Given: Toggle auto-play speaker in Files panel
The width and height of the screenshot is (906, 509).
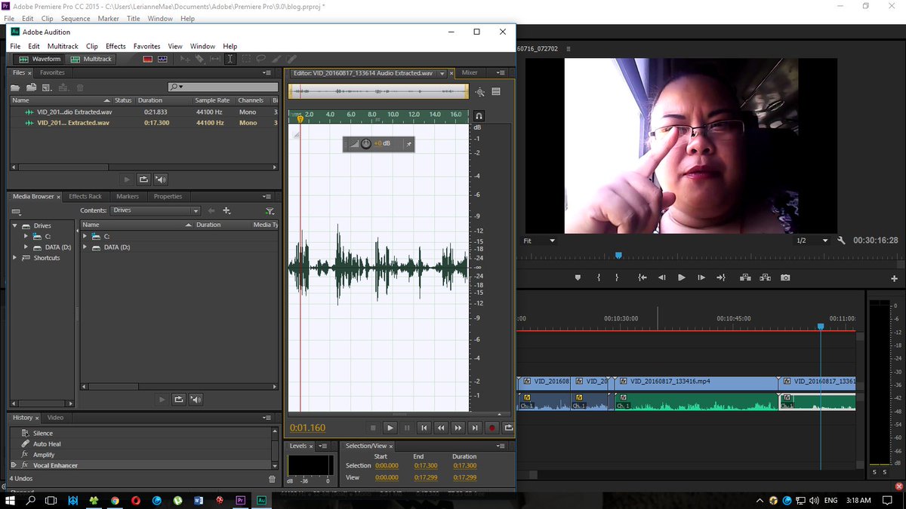Looking at the screenshot, I should 160,179.
